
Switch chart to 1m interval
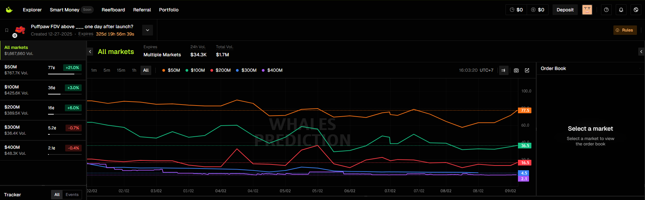94,70
